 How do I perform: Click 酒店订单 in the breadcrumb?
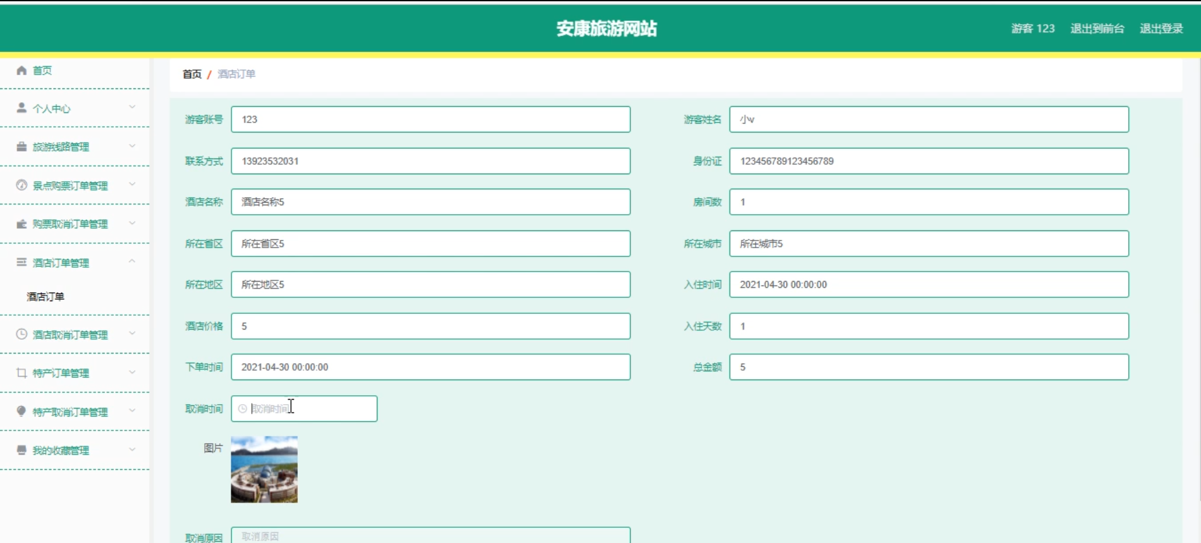tap(236, 74)
